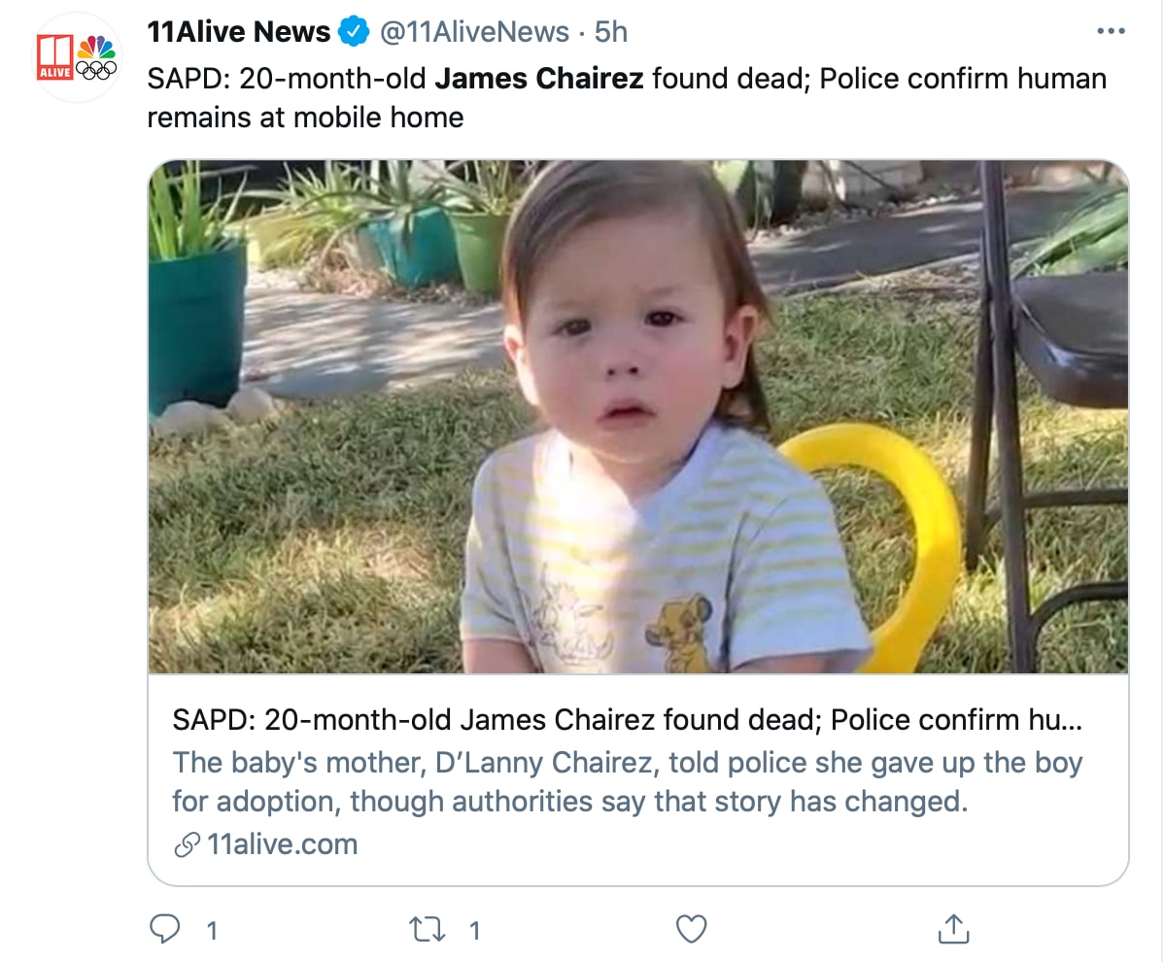This screenshot has height=962, width=1164.
Task: Click the bold James Chairez text in the tweet
Action: tap(539, 78)
